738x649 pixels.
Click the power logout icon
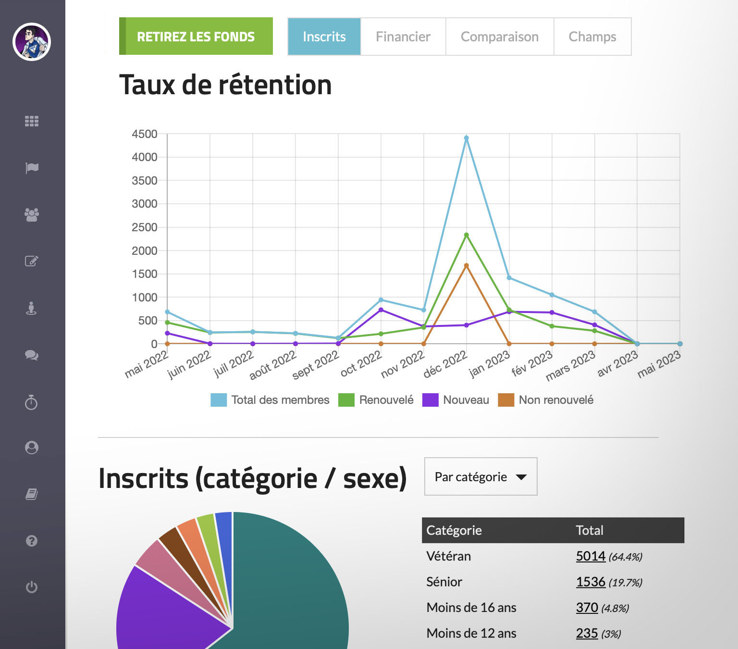(32, 587)
